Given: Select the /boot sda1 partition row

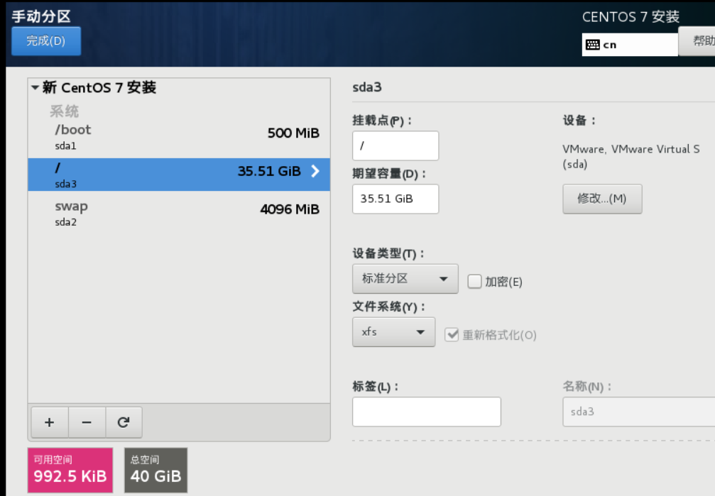Looking at the screenshot, I should click(x=179, y=137).
